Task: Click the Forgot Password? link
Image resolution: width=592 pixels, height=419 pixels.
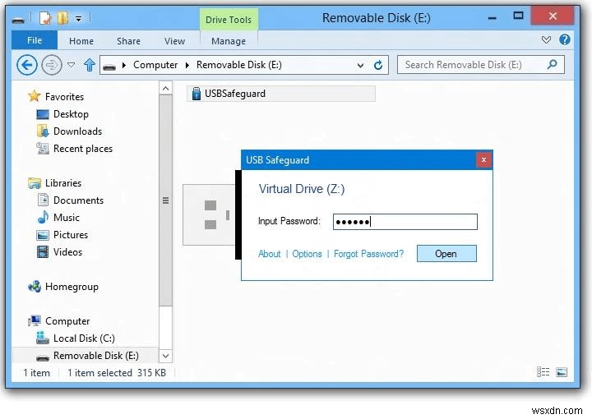Action: (368, 254)
